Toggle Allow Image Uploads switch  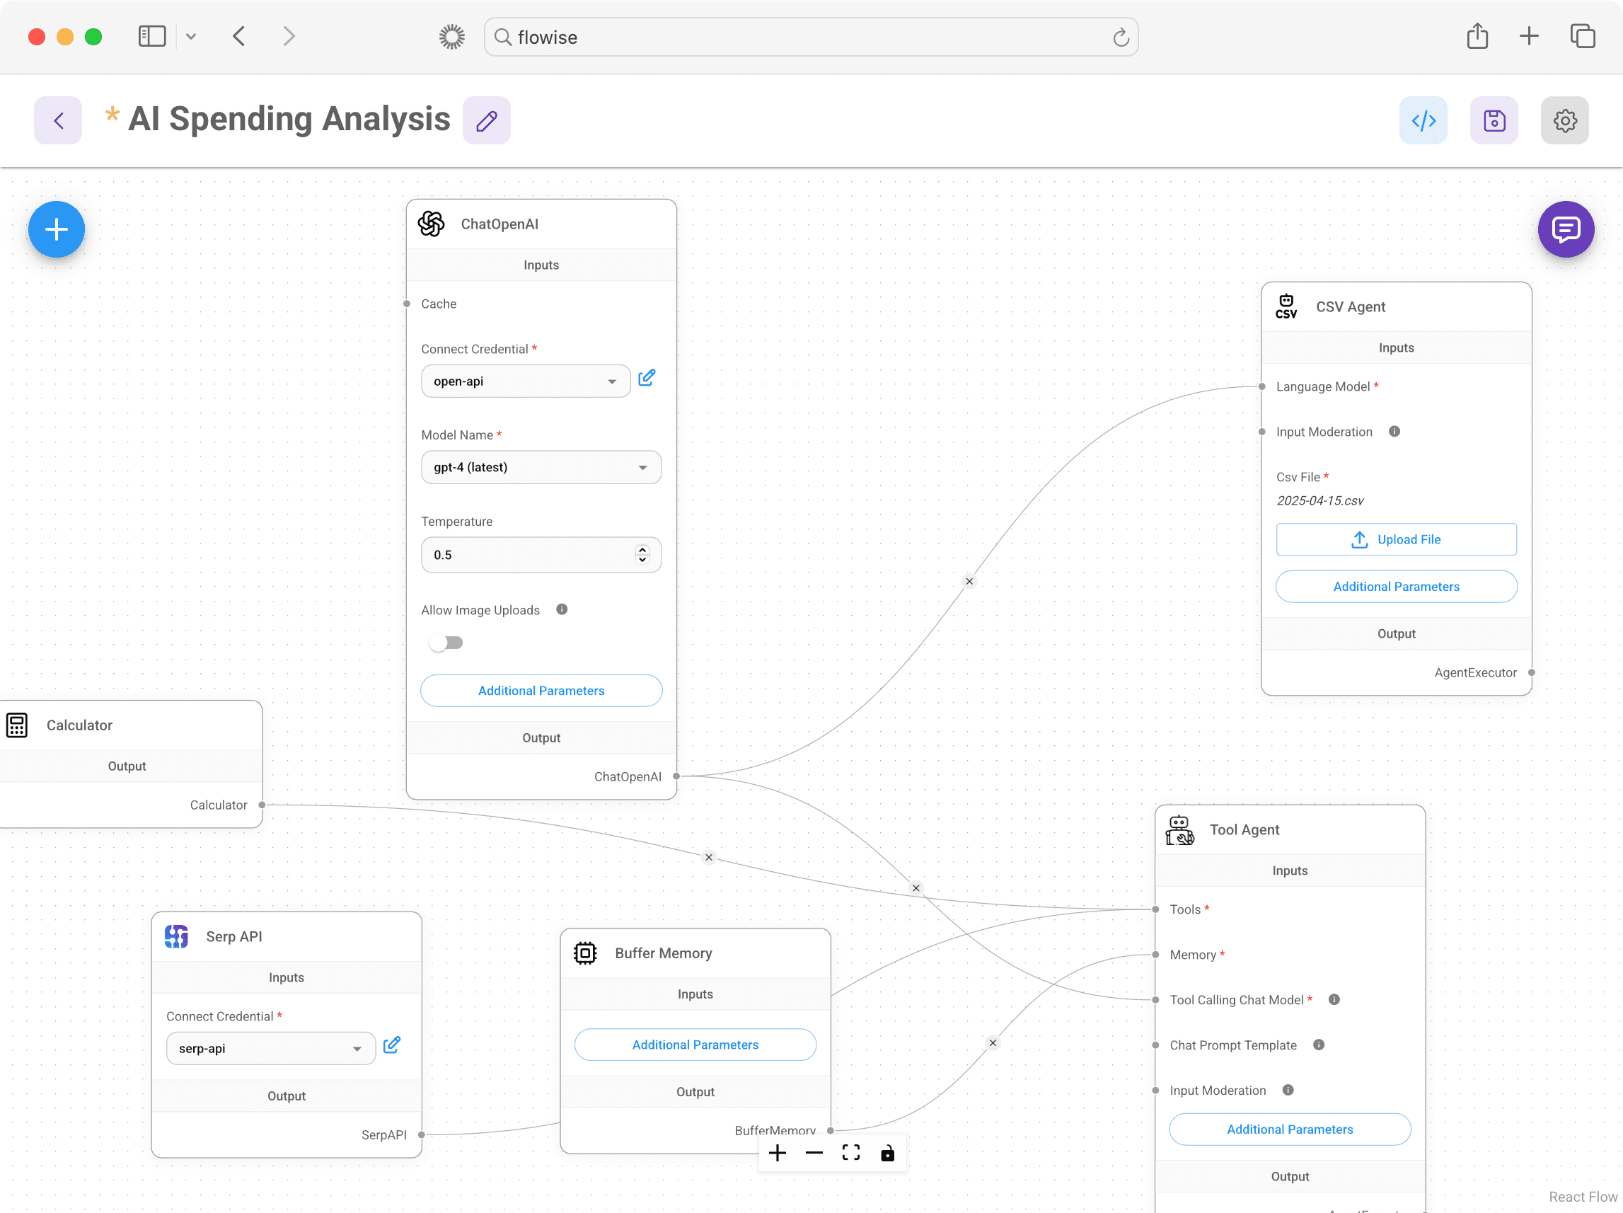447,643
